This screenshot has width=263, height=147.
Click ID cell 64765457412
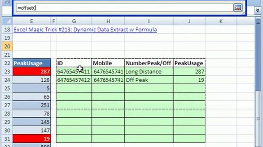coord(74,80)
